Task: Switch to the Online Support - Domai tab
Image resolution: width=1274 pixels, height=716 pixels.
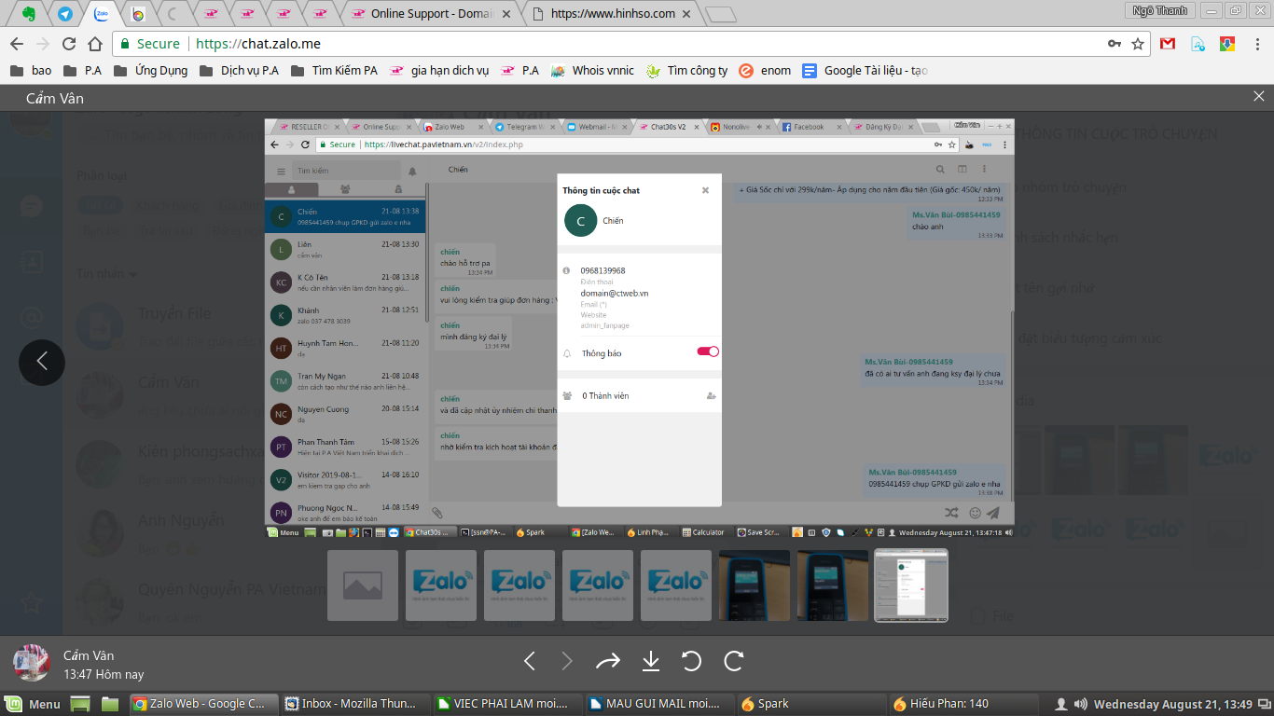Action: coord(428,14)
